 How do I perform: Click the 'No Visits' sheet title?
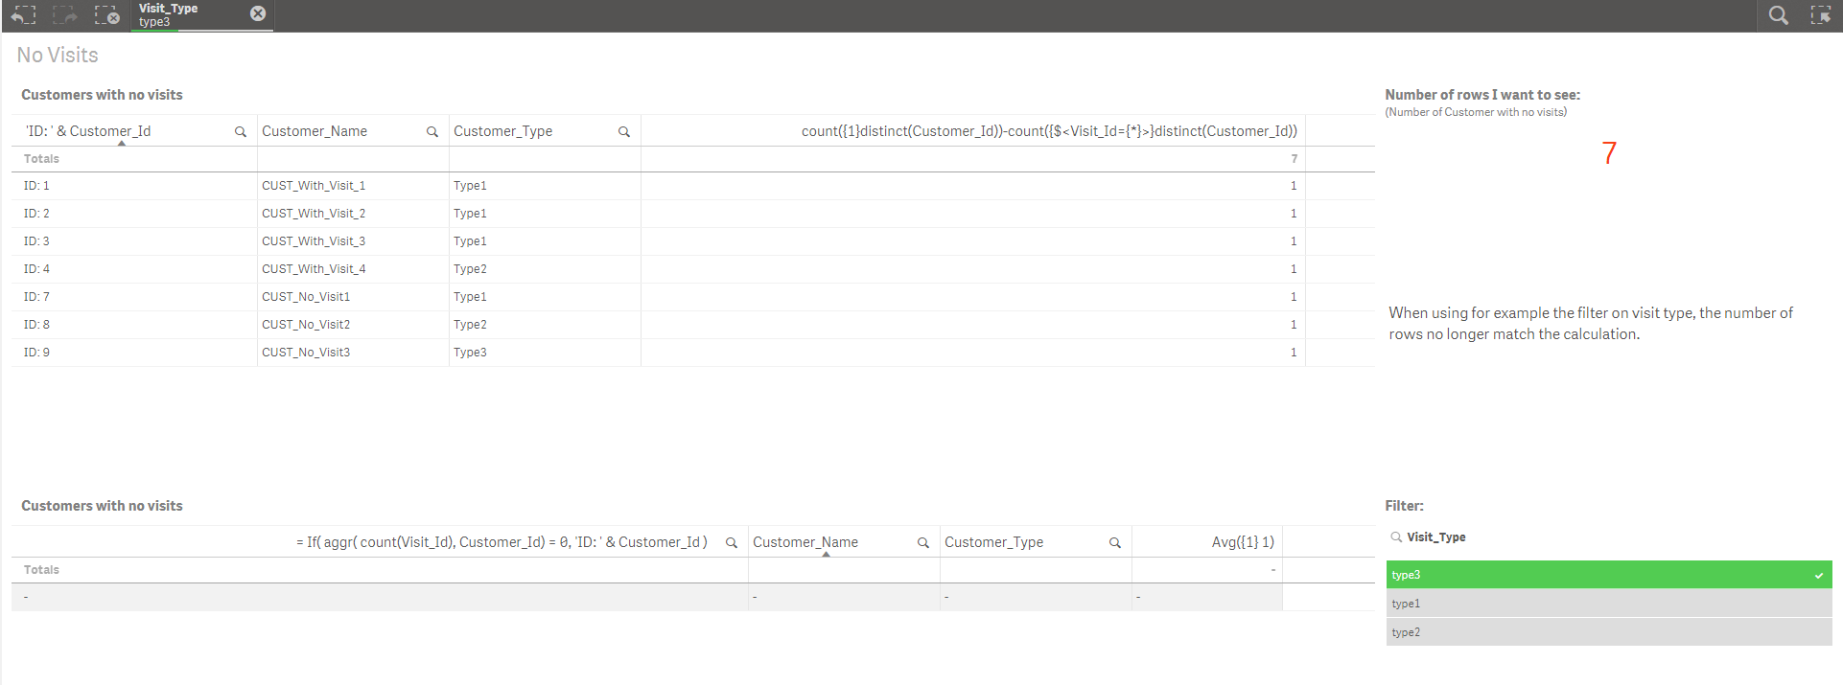click(58, 56)
